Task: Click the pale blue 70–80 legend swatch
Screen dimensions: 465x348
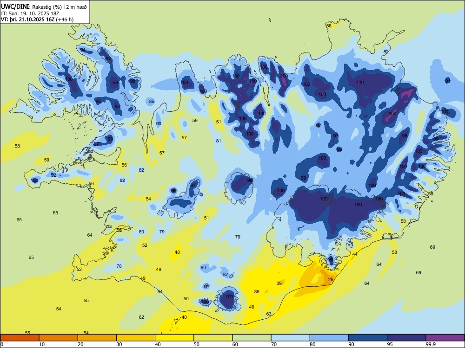Action: [290, 338]
